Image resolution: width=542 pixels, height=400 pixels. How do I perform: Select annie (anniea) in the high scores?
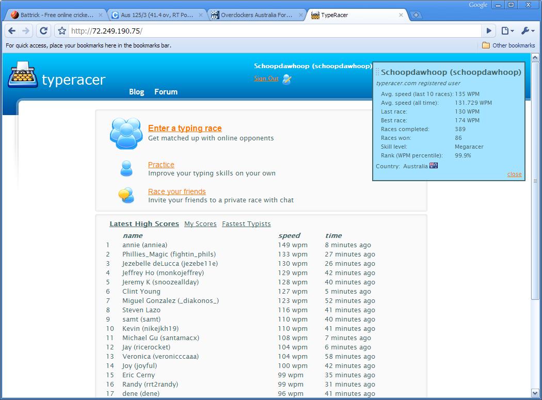[145, 245]
